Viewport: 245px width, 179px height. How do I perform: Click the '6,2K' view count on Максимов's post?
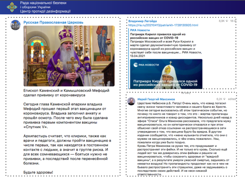click(219, 99)
